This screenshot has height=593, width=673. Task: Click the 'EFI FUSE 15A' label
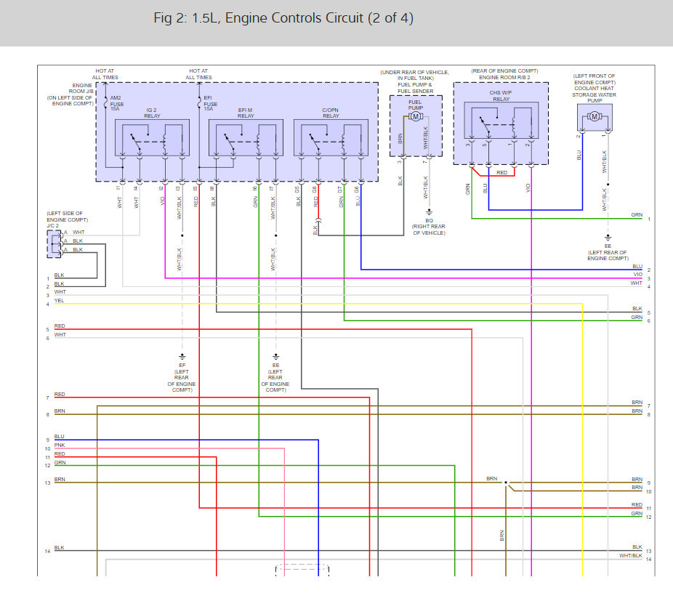tap(210, 103)
